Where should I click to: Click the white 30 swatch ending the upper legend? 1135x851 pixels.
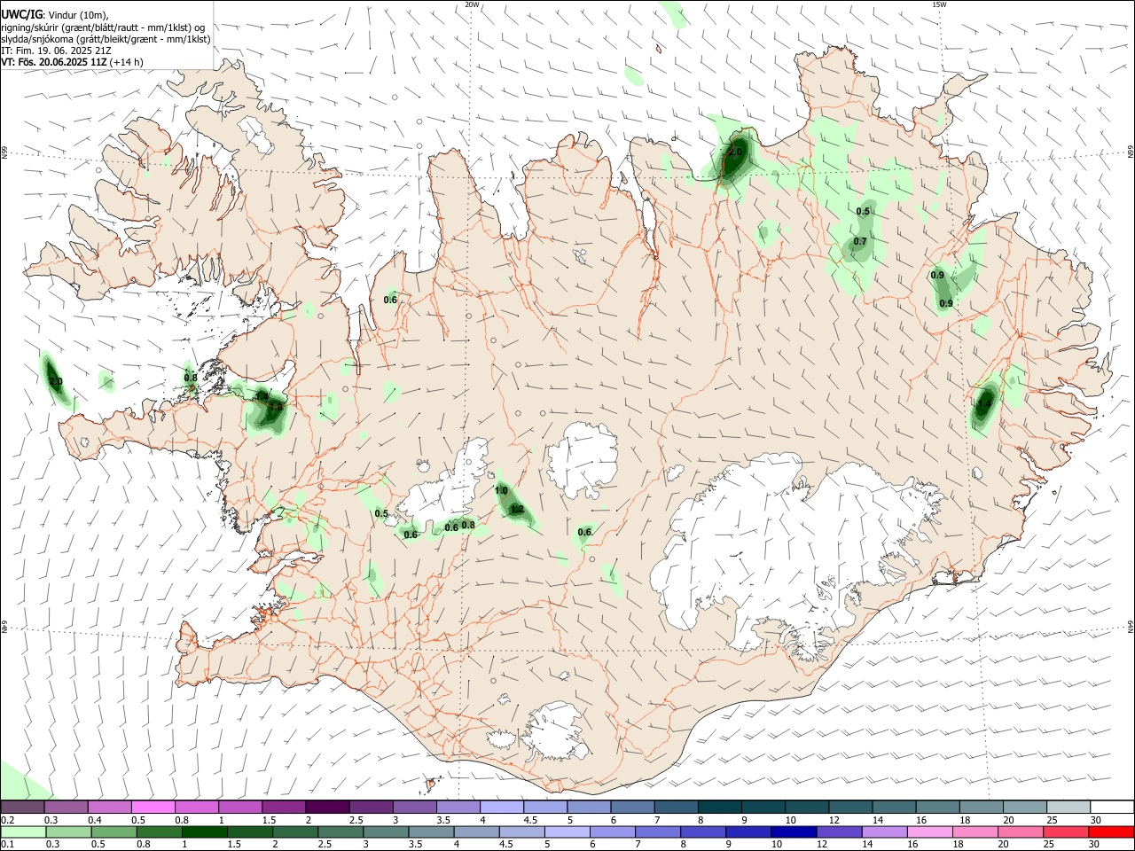coord(1112,808)
